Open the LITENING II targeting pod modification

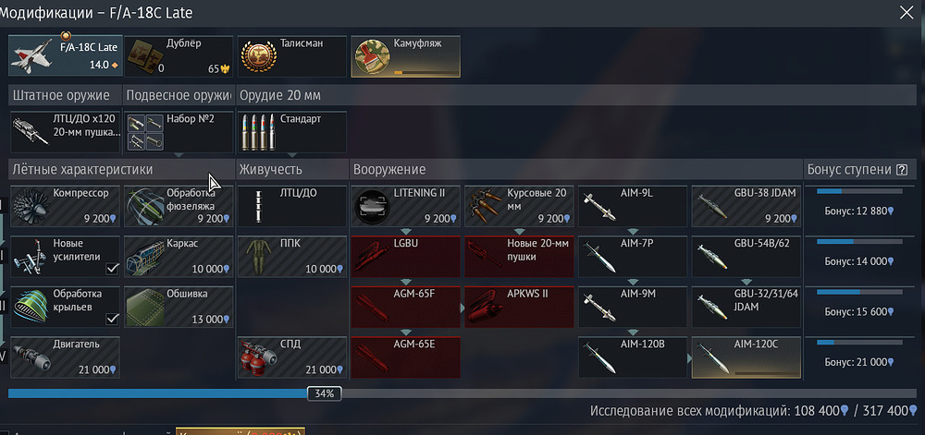405,206
